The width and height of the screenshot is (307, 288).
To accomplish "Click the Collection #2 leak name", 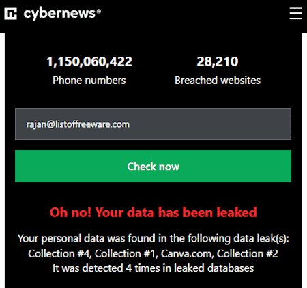I will 248,254.
